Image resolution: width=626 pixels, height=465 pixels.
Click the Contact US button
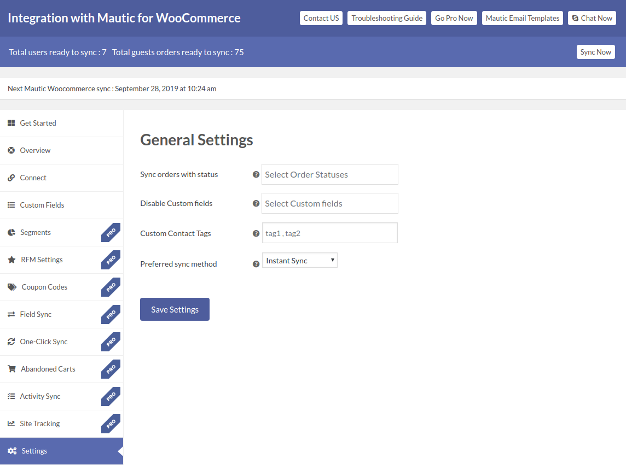[x=321, y=18]
